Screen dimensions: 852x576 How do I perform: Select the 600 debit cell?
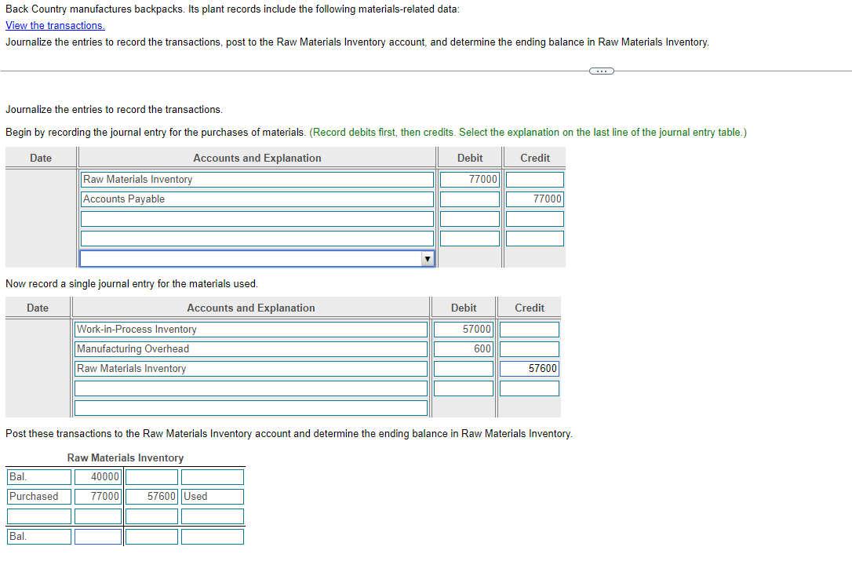[463, 348]
